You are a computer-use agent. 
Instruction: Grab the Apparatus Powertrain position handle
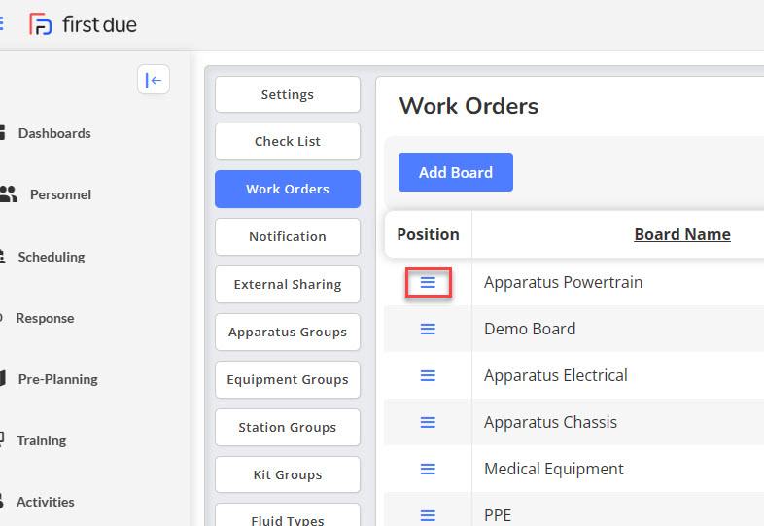428,282
